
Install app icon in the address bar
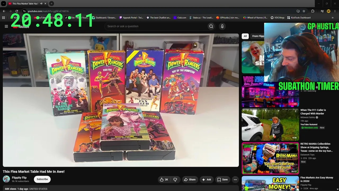click(x=298, y=11)
